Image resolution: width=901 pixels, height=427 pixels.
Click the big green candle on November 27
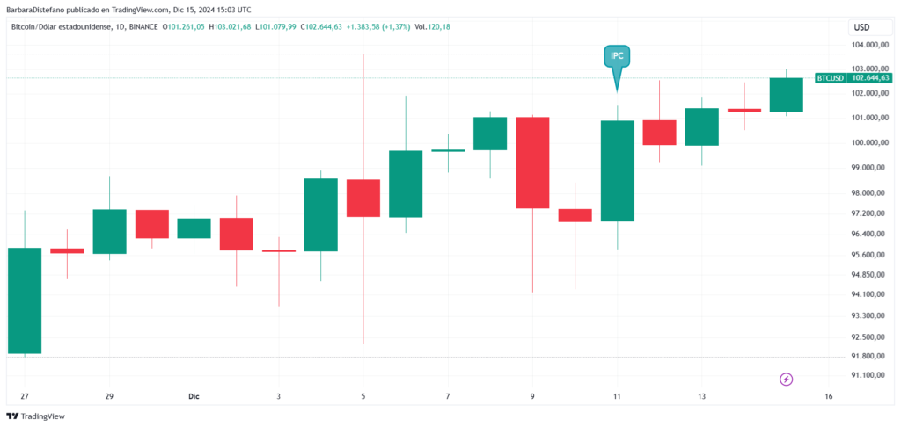point(25,300)
